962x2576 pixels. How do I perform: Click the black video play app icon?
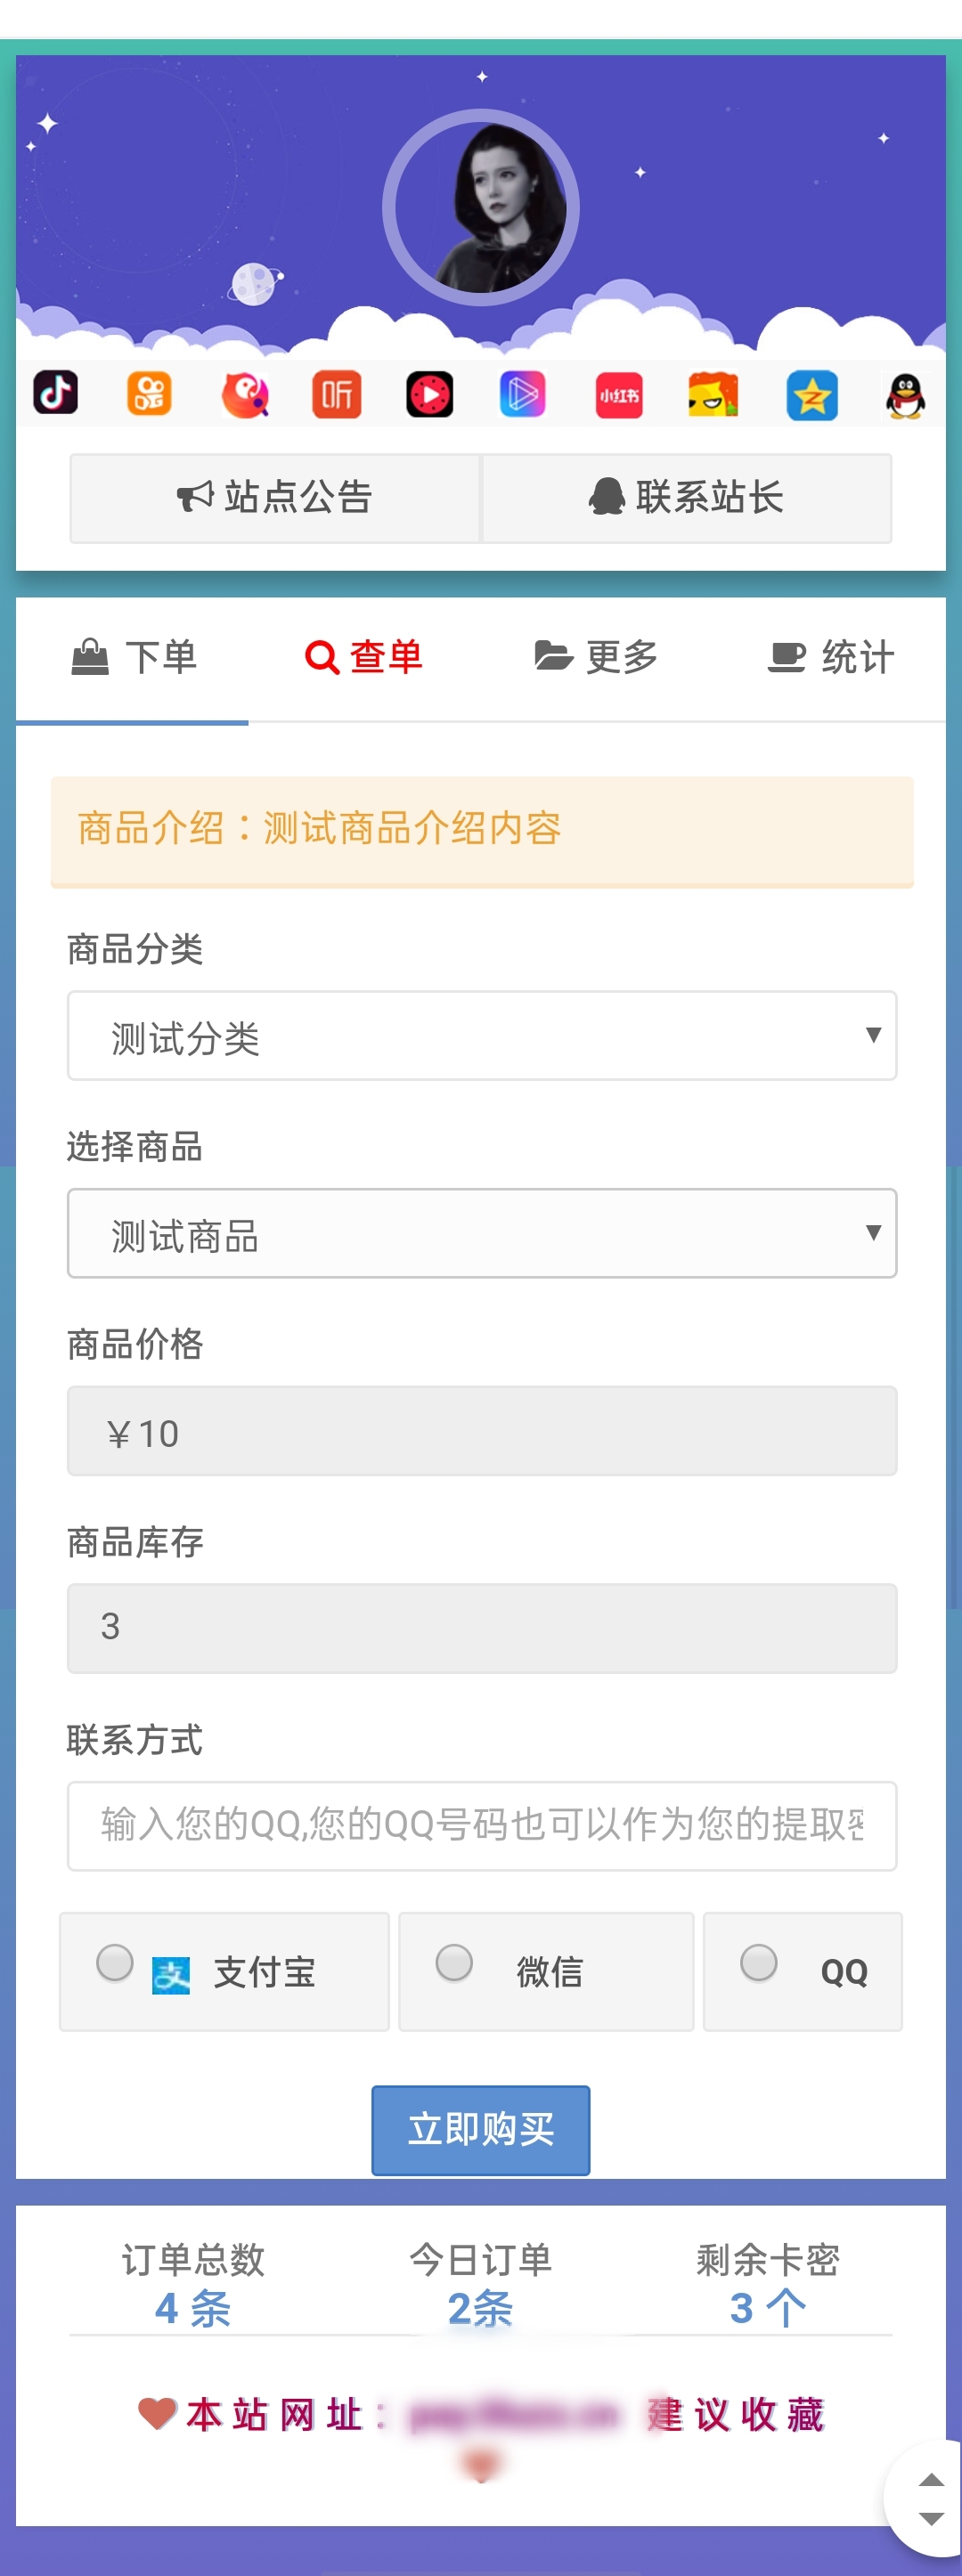pos(430,394)
